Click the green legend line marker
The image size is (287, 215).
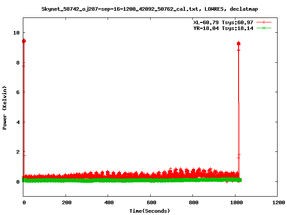pos(264,28)
